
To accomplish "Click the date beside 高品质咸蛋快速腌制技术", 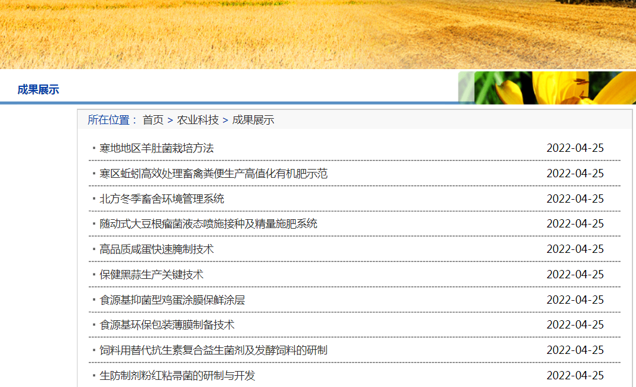I will [x=575, y=249].
